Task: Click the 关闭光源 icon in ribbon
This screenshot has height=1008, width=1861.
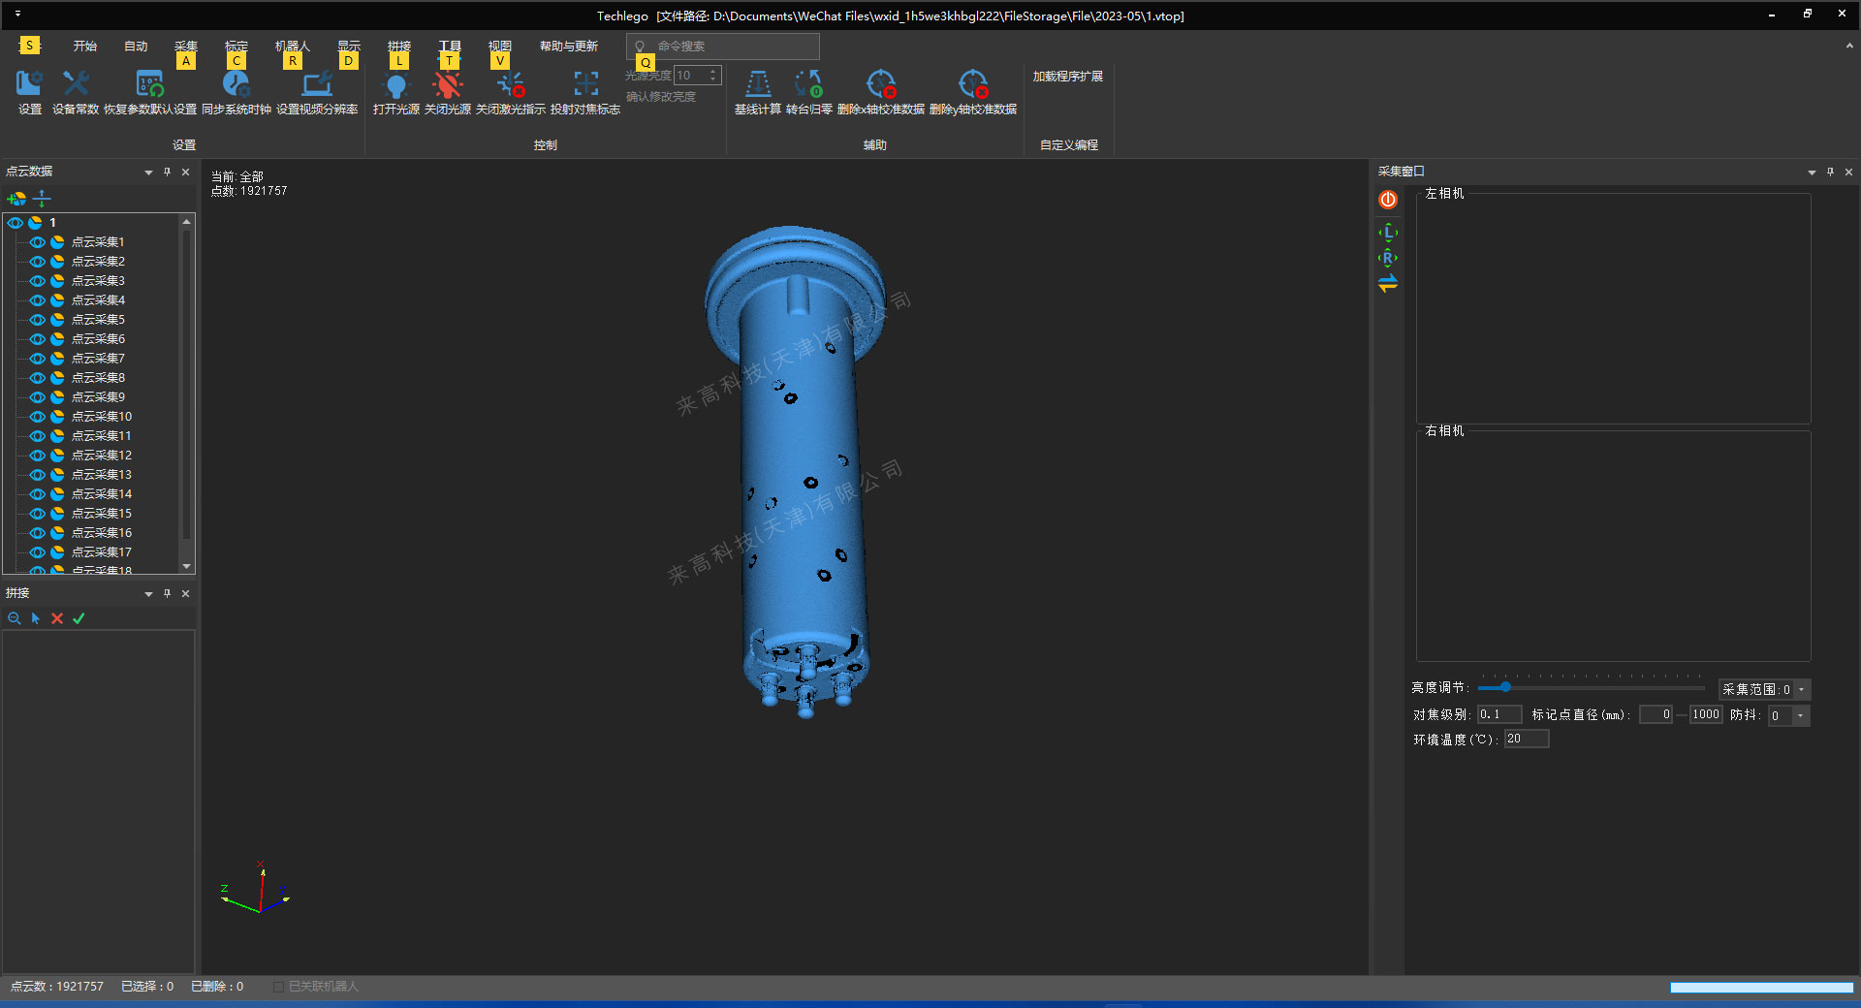Action: 447,85
